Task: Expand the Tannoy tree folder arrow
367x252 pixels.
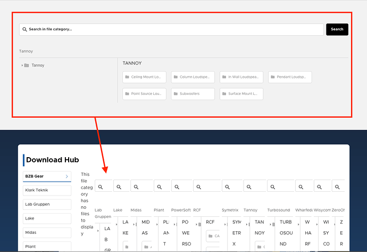Action: (x=22, y=66)
